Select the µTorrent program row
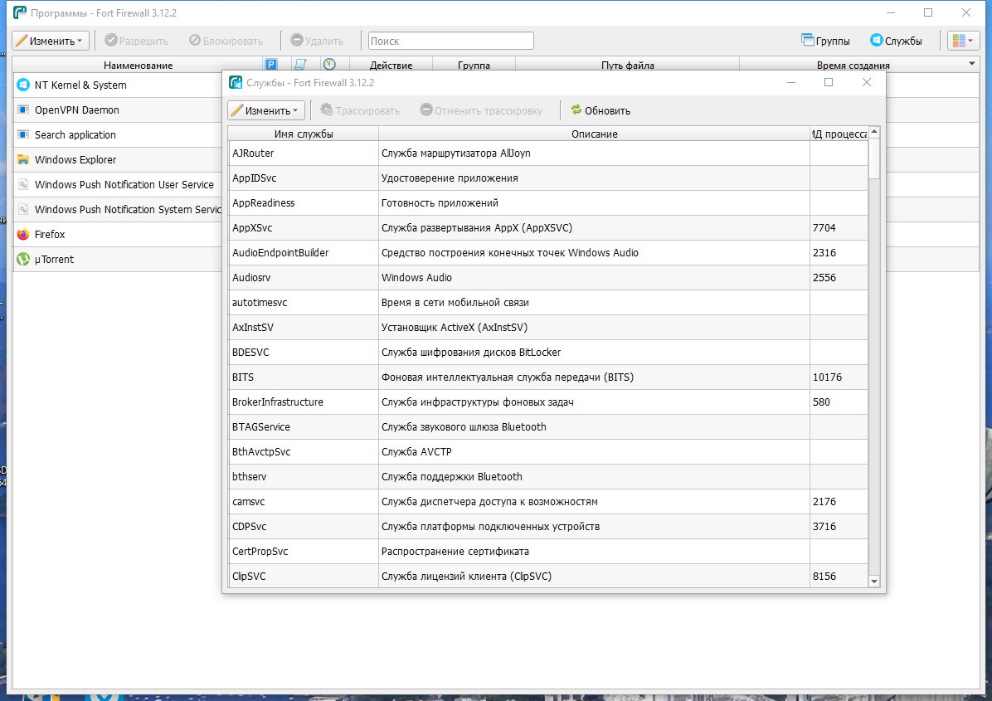The height and width of the screenshot is (701, 992). click(118, 260)
